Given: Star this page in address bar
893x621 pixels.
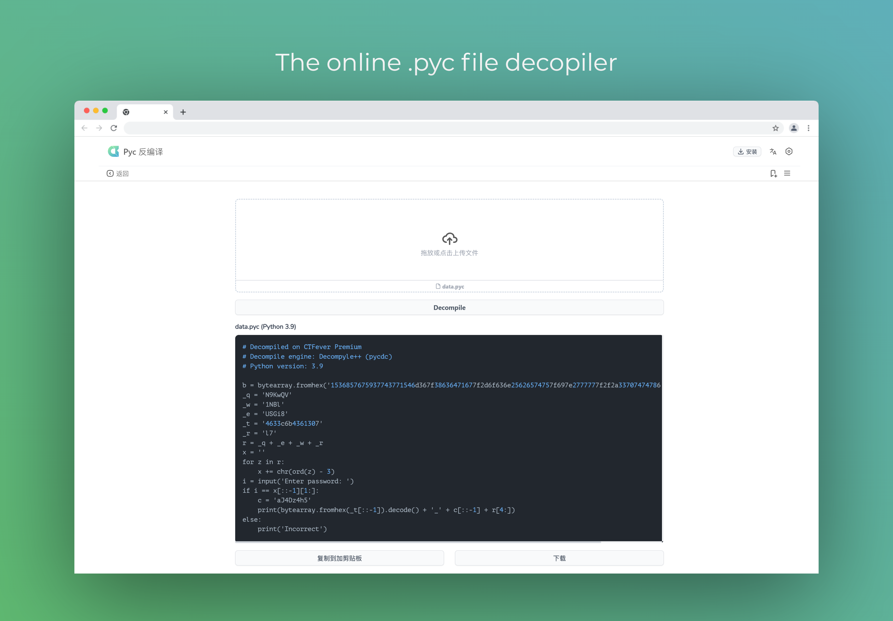Looking at the screenshot, I should pyautogui.click(x=776, y=128).
